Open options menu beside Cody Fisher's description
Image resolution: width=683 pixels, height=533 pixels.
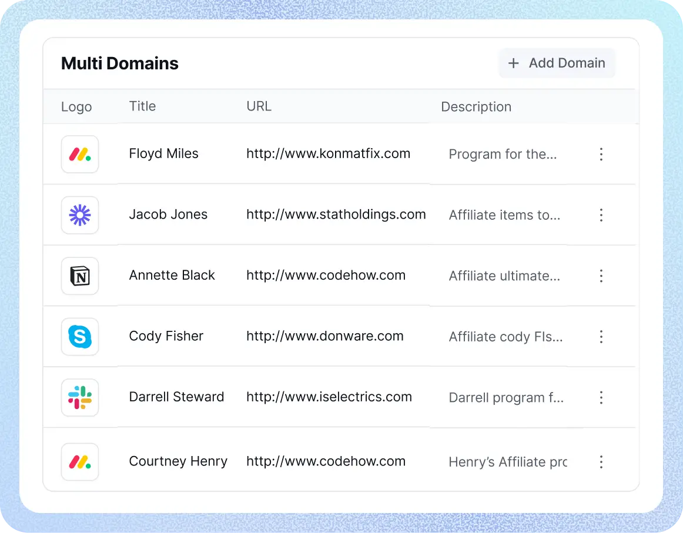click(601, 337)
